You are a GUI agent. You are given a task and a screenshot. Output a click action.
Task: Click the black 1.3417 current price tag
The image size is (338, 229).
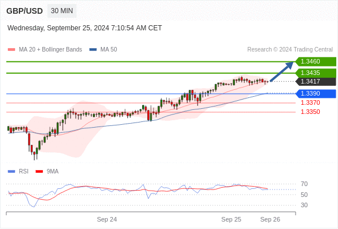316,82
